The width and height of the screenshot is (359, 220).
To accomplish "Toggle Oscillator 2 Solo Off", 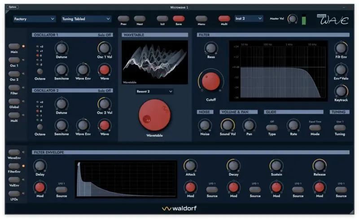I will click(104, 91).
